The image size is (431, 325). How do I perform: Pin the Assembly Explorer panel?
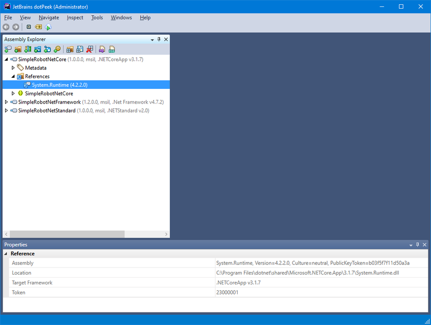[159, 39]
